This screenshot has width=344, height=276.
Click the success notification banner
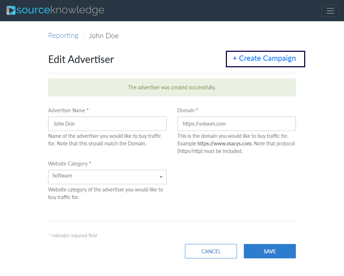click(172, 87)
